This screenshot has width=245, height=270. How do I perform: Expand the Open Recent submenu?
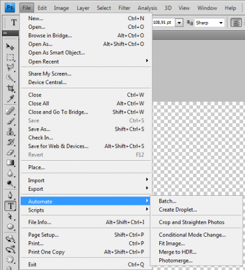point(86,61)
